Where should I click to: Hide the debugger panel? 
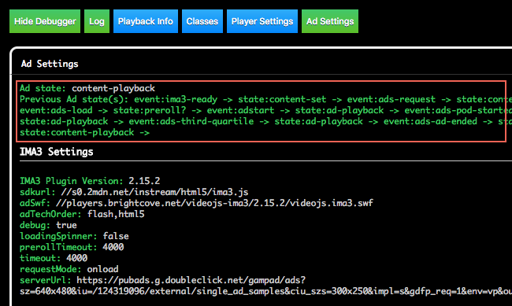pyautogui.click(x=45, y=21)
